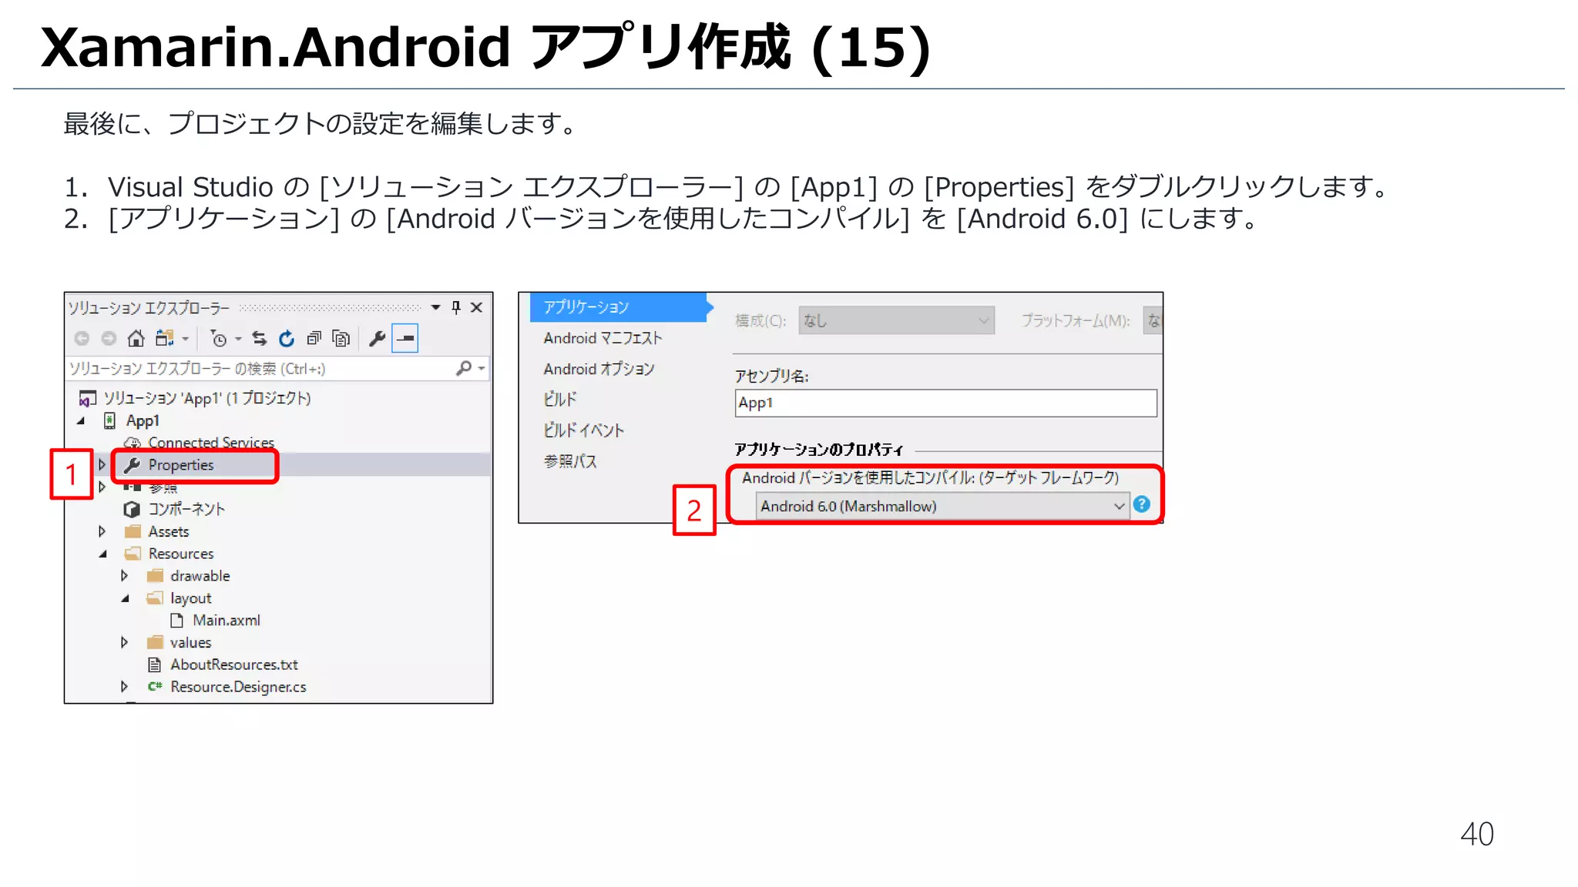1578x887 pixels.
Task: Expand the drawable folder arrow
Action: (x=124, y=576)
